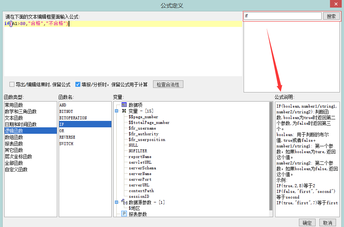The width and height of the screenshot is (344, 227).
Task: Choose the IF function name
Action: coord(85,124)
